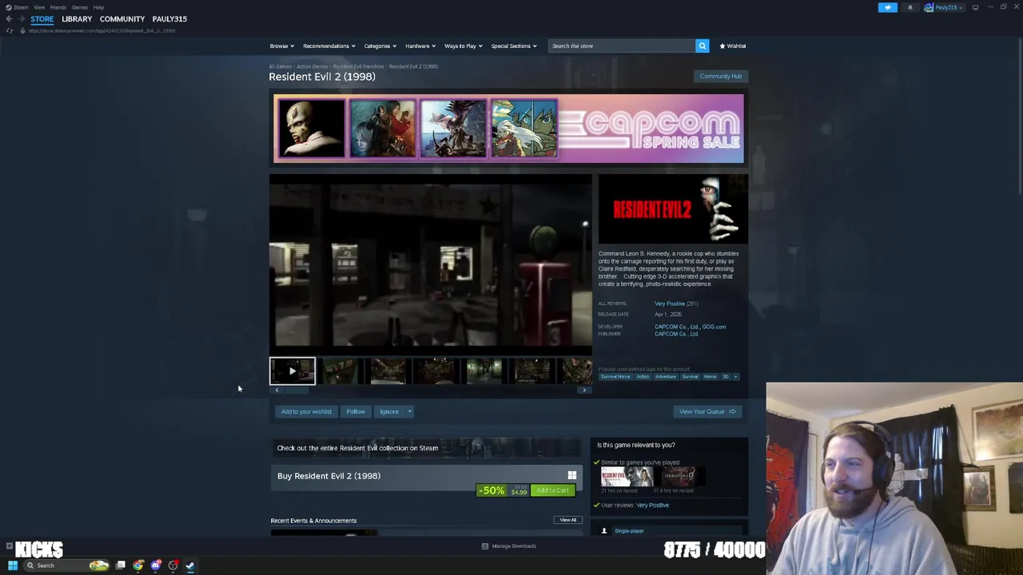The image size is (1023, 575).
Task: Click the Community Hub button
Action: pos(721,76)
